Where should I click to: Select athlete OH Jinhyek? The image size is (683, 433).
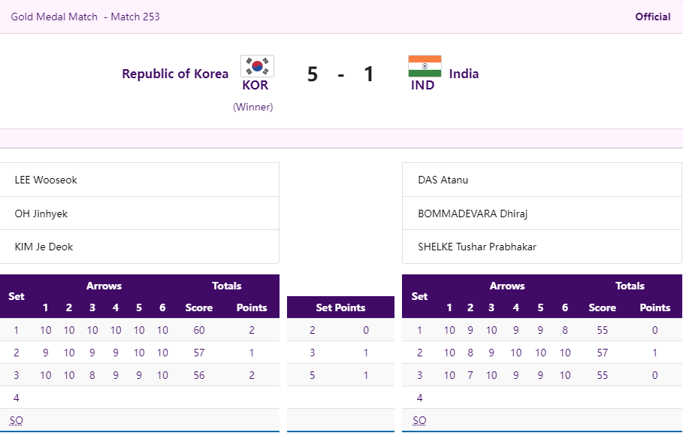pos(41,213)
